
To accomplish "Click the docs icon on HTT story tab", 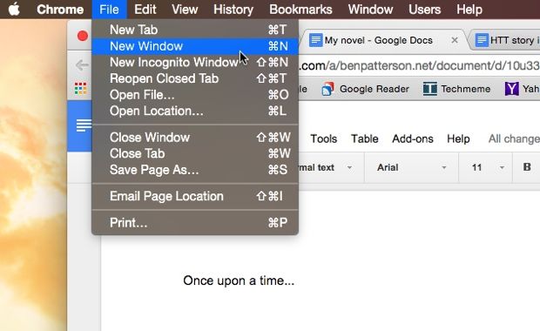I will tap(482, 40).
